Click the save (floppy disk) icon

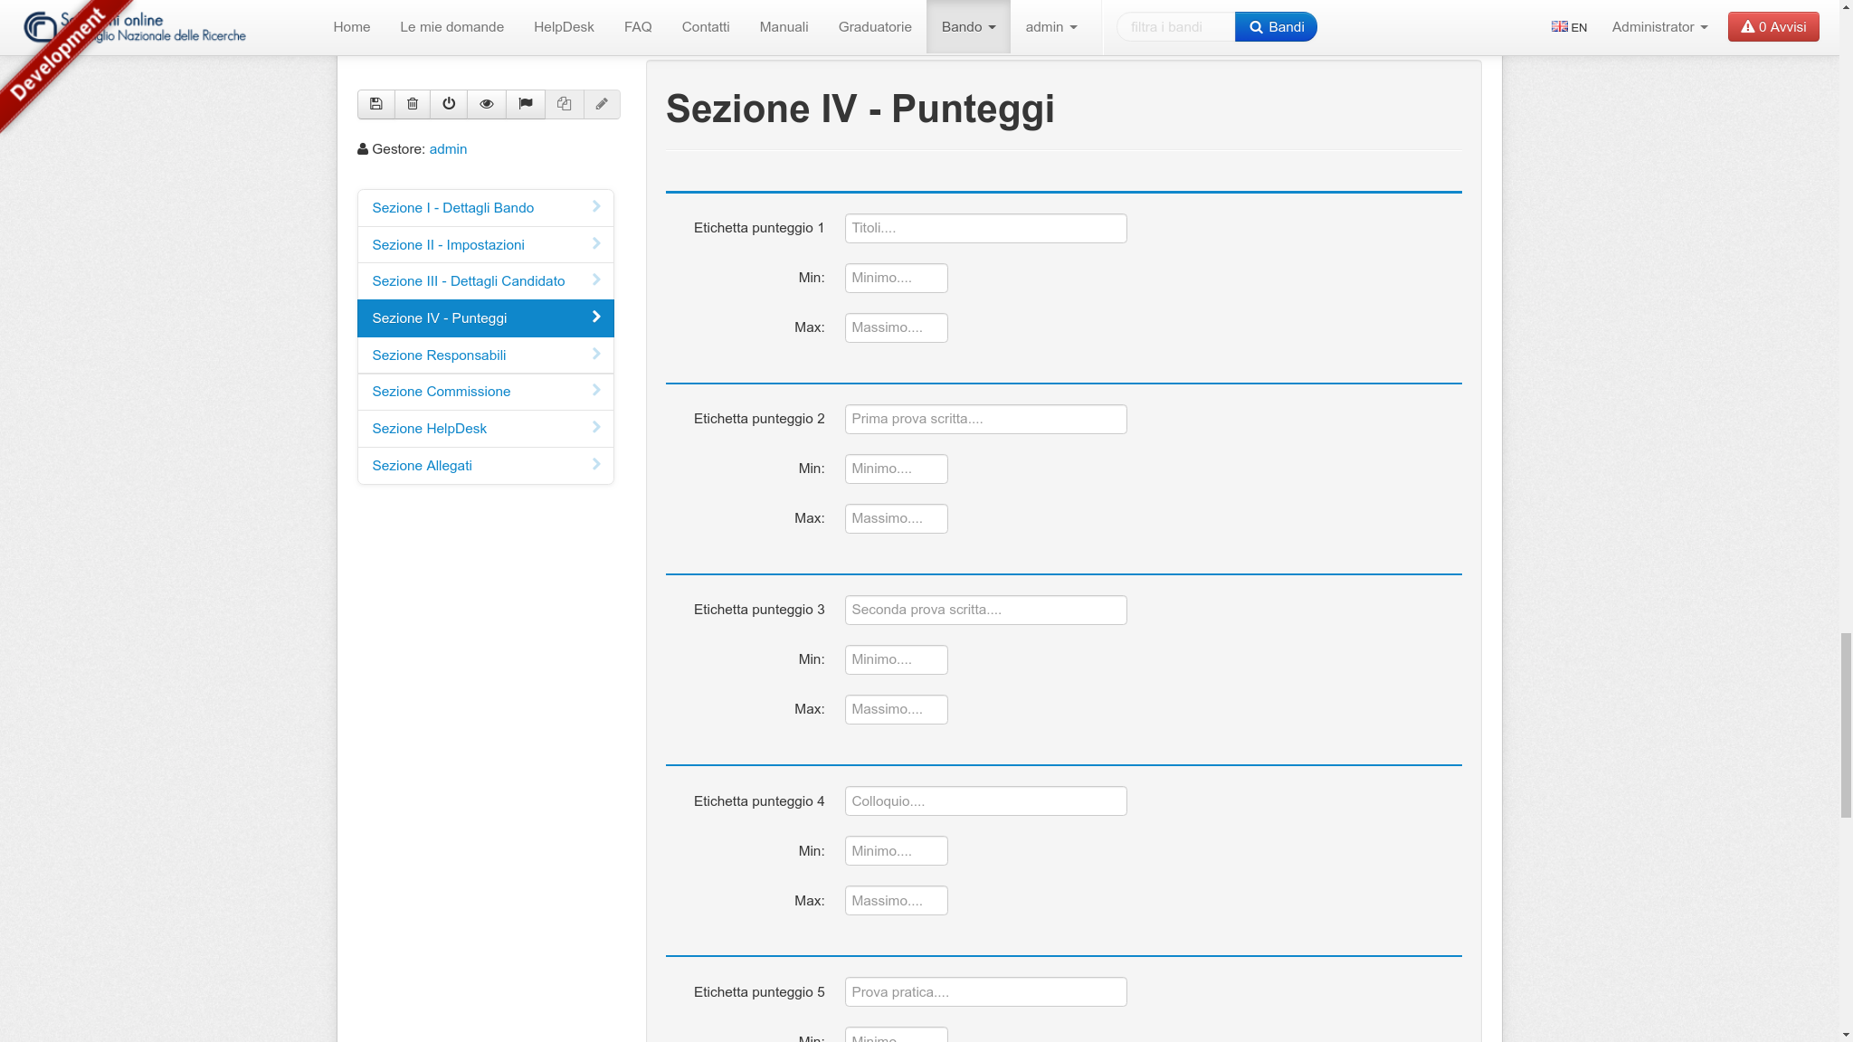[376, 104]
